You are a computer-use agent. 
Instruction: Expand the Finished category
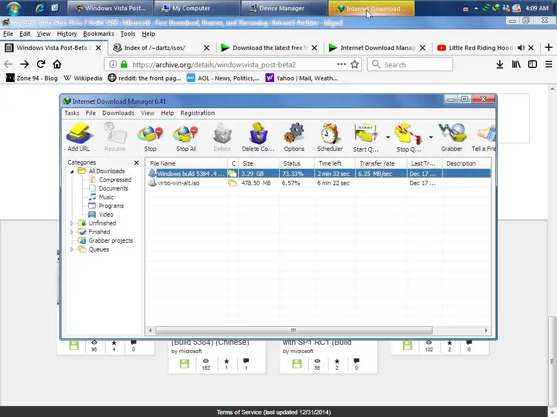(x=72, y=232)
